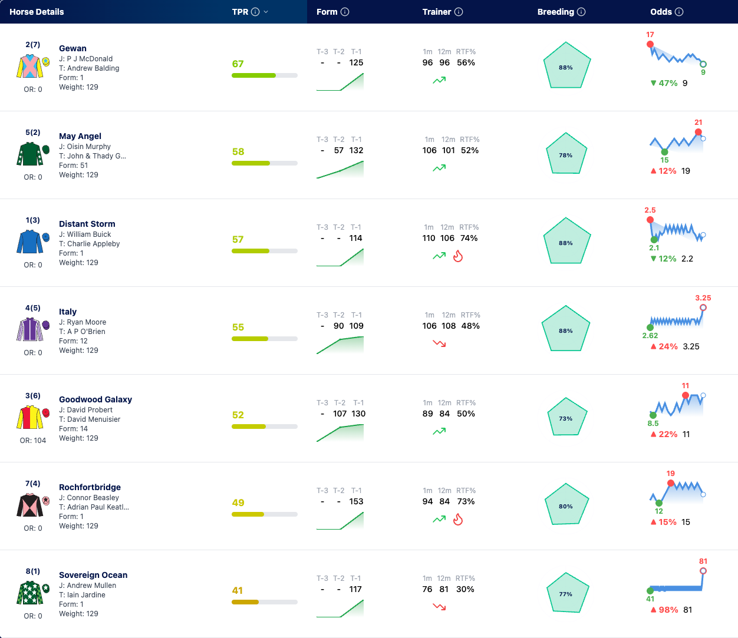Click the TPR info icon

click(x=255, y=12)
